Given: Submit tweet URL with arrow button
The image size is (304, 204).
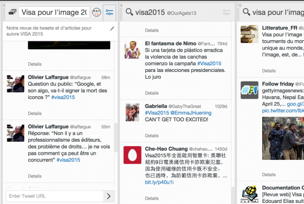Looking at the screenshot, I should point(109,196).
